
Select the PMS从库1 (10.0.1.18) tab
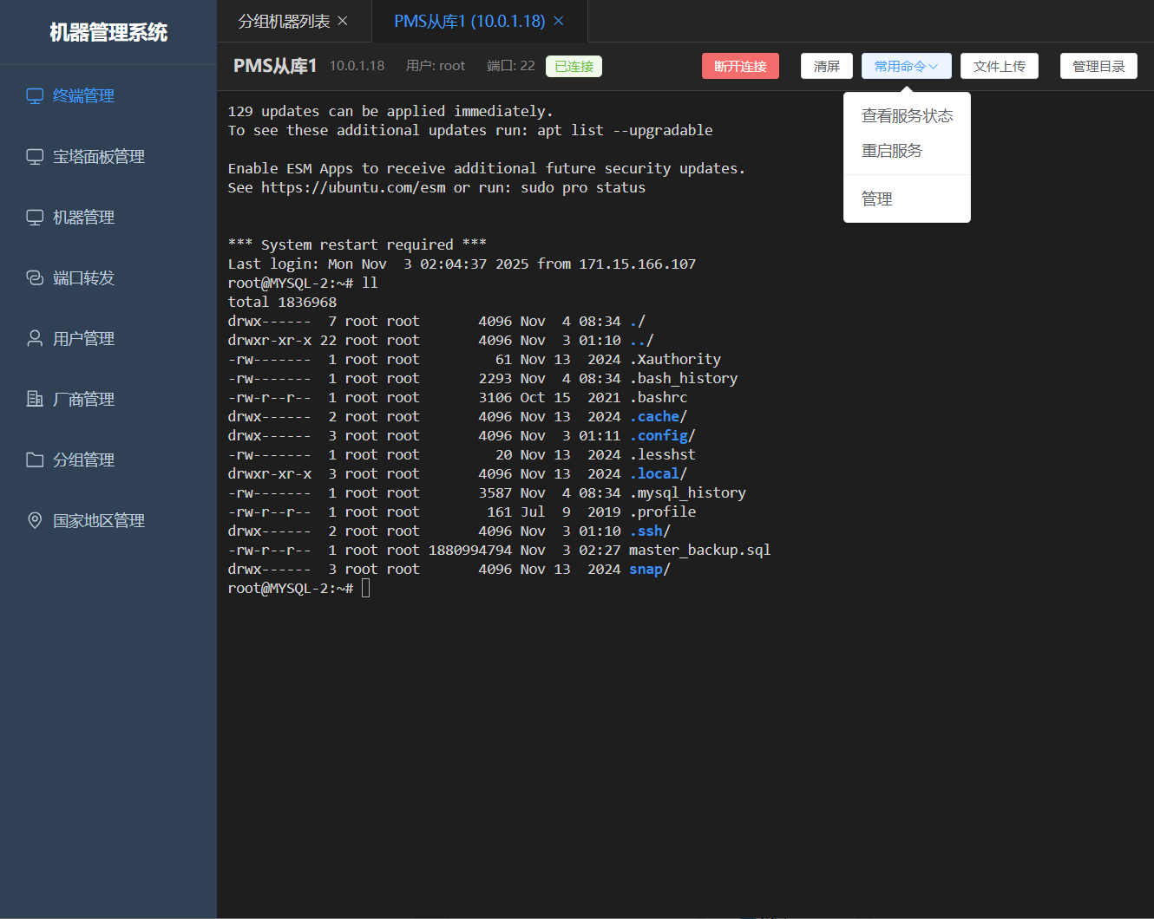click(469, 21)
